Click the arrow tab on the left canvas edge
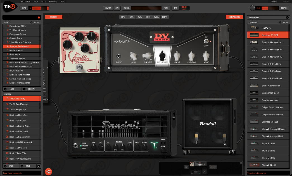Viewport: 292px width, 176px height. (x=48, y=67)
